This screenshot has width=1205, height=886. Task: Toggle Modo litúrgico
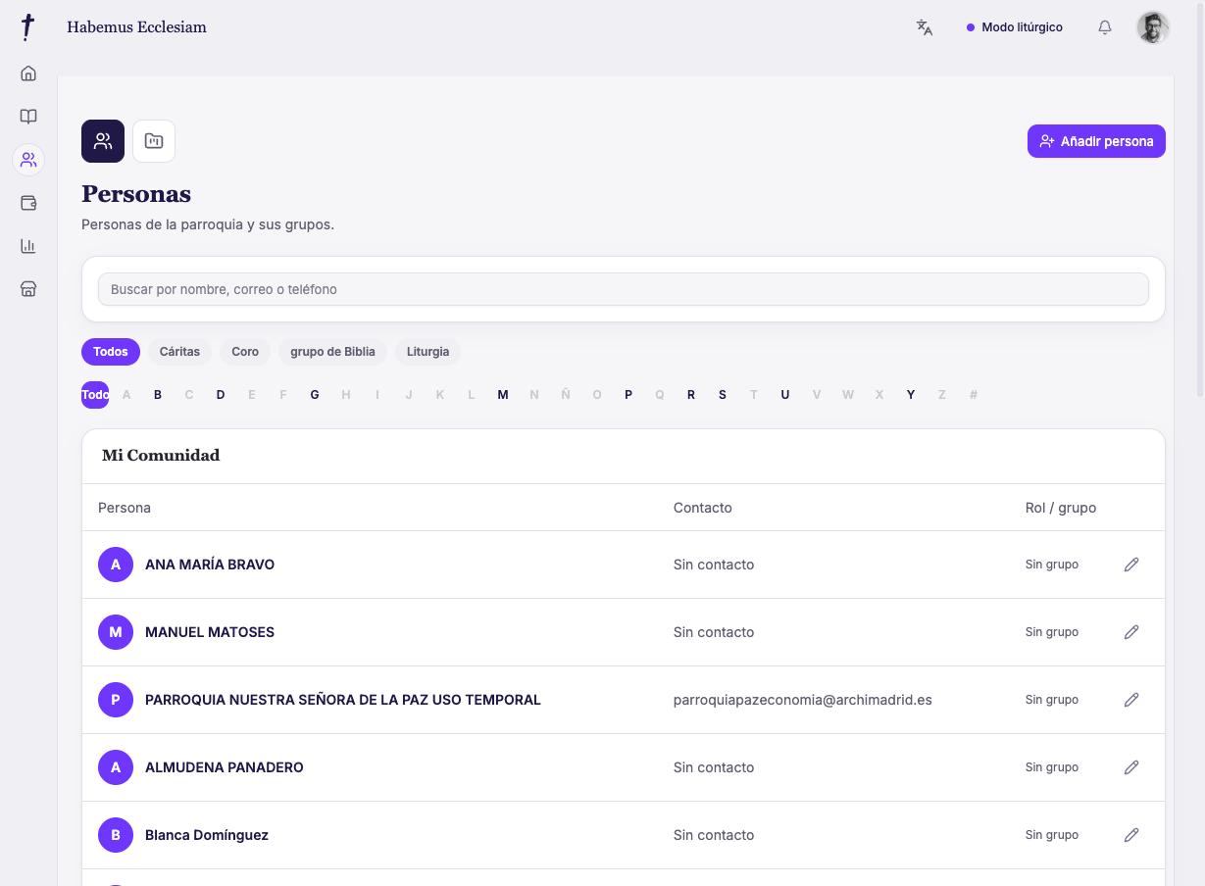pyautogui.click(x=1015, y=27)
